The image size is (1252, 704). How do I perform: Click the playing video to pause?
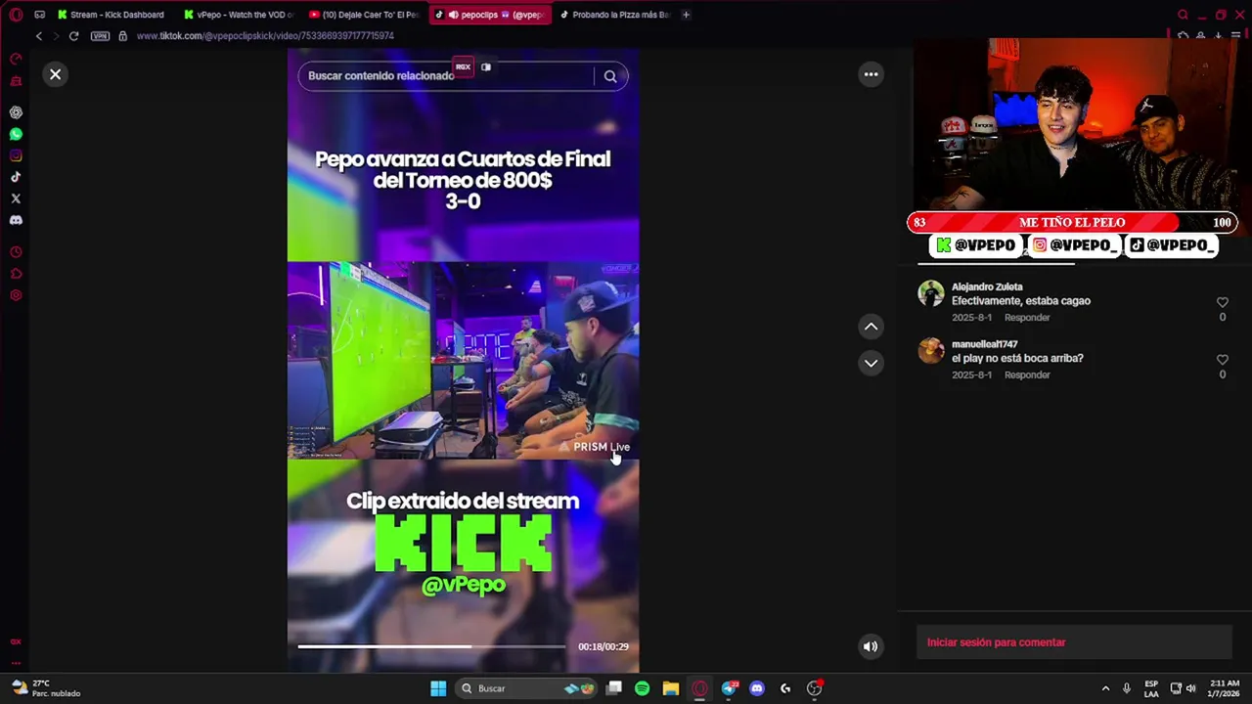pos(463,360)
